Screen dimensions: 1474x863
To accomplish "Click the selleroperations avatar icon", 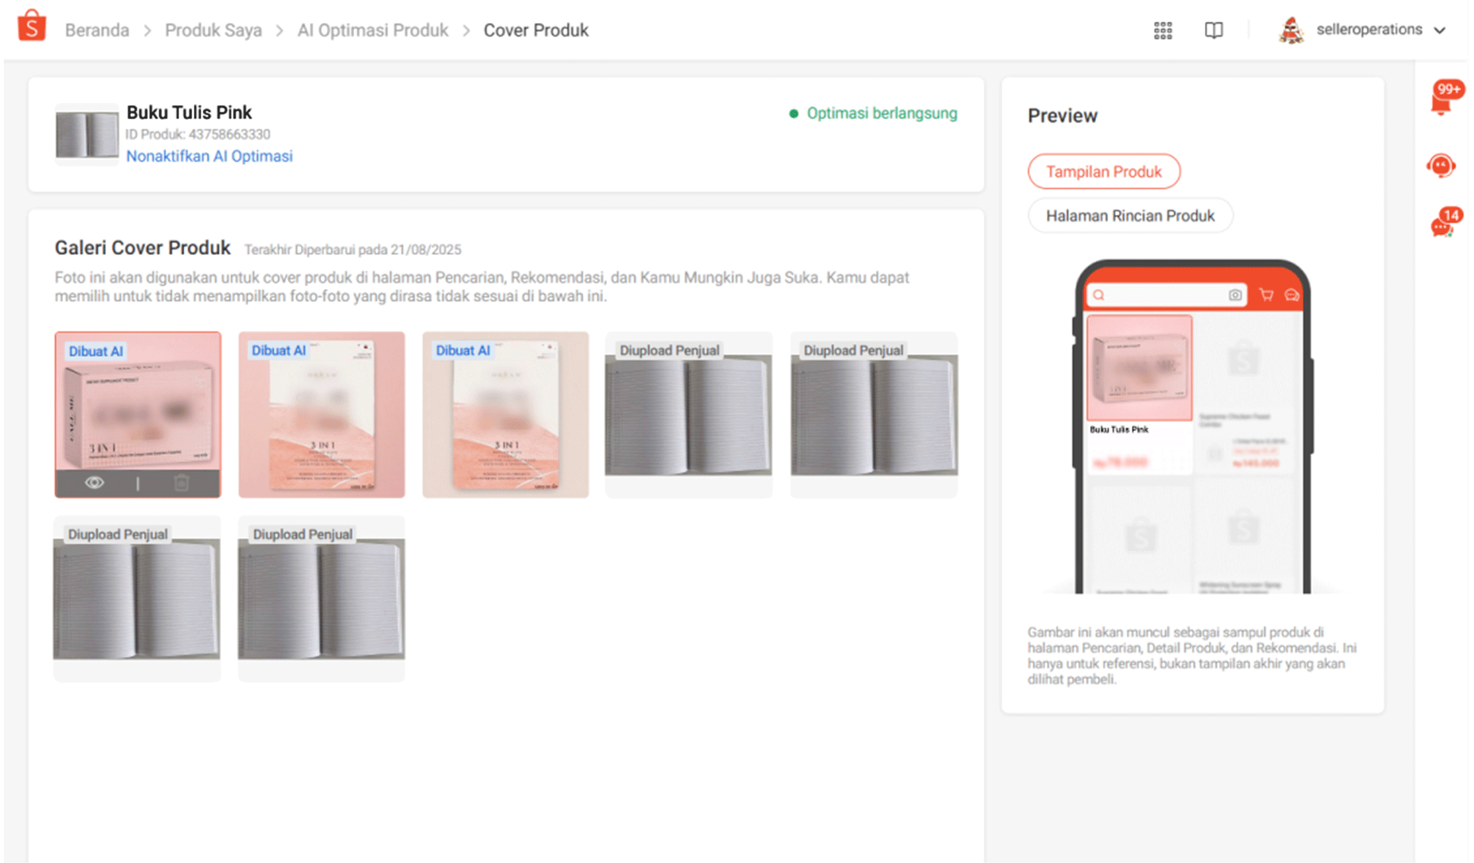I will tap(1291, 30).
